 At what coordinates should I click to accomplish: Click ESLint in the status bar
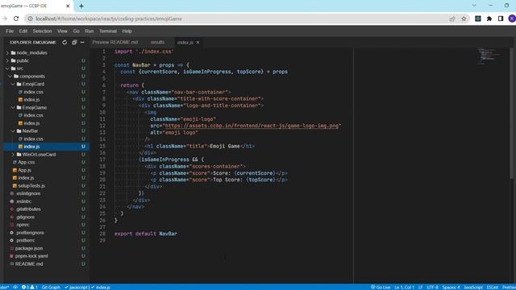point(493,287)
